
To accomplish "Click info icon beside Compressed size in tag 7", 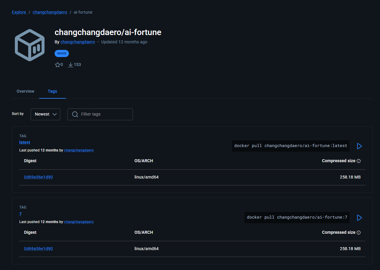I will (x=359, y=233).
